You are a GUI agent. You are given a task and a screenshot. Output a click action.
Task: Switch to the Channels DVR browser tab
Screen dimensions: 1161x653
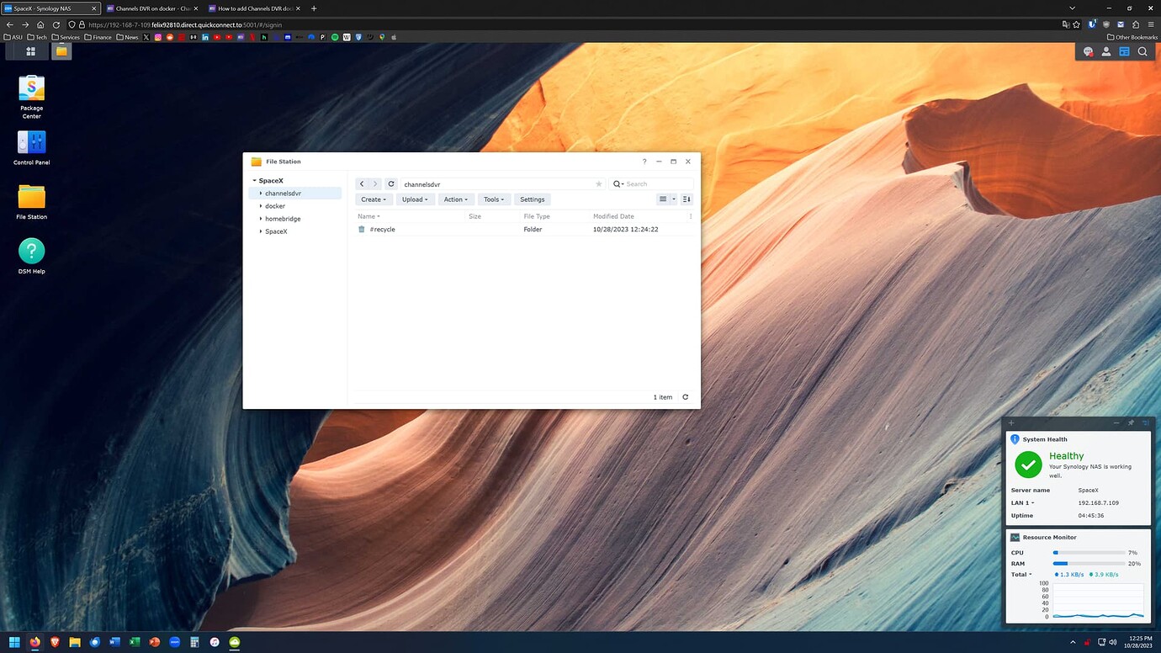pyautogui.click(x=151, y=8)
